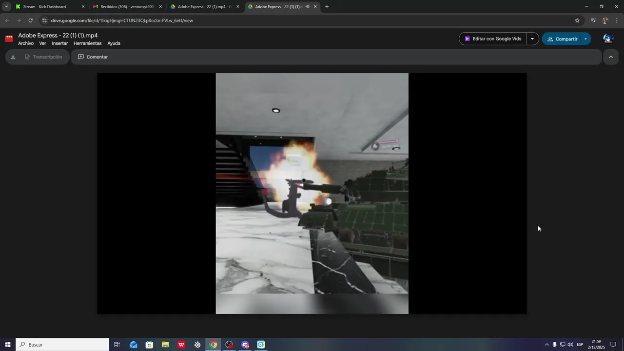Open the Chrome three-dot menu
Image resolution: width=624 pixels, height=351 pixels.
[x=617, y=20]
